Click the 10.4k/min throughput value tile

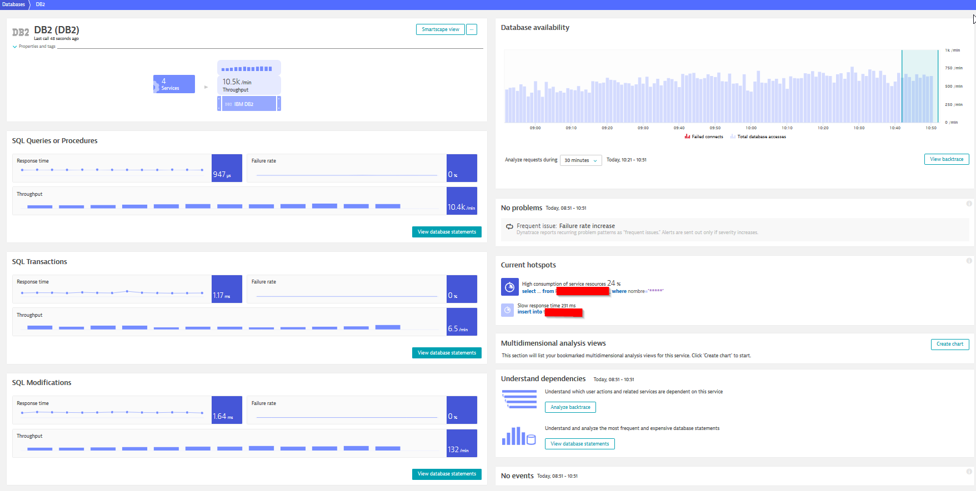pyautogui.click(x=462, y=201)
